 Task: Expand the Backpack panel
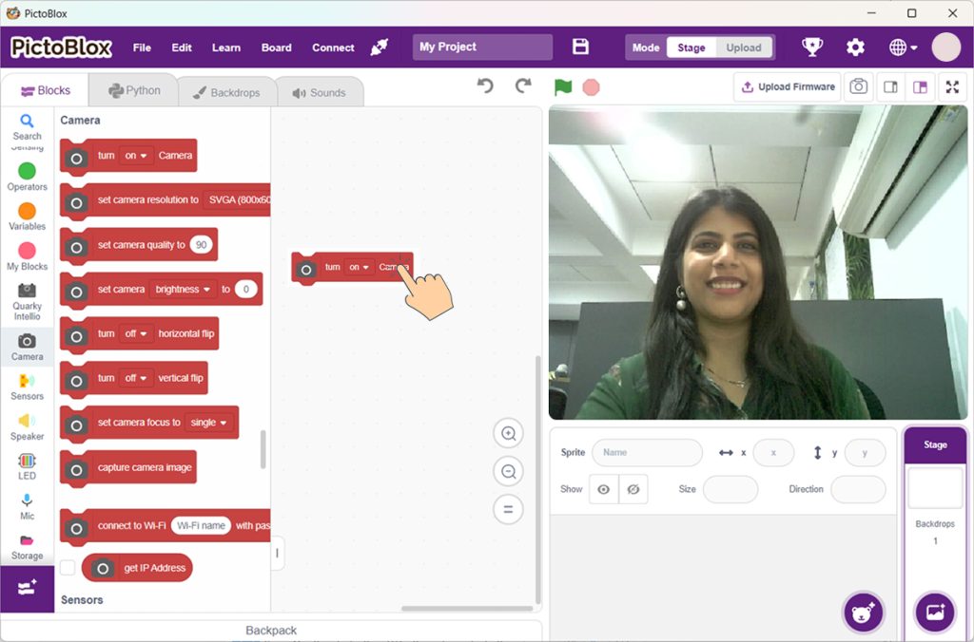pos(271,631)
